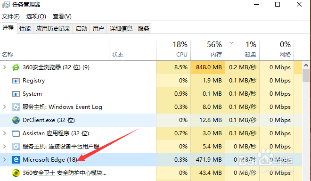This screenshot has height=181, width=311.
Task: Click the System process icon
Action: point(16,94)
